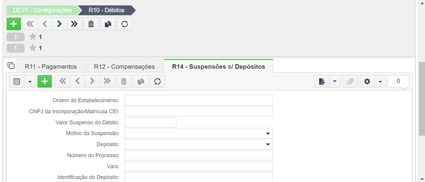Toggle grid view icon in R14 toolbar

pyautogui.click(x=17, y=81)
